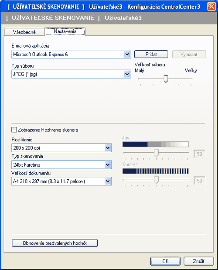218x270 pixels.
Task: Click the Vymazať button
Action: pos(189,54)
